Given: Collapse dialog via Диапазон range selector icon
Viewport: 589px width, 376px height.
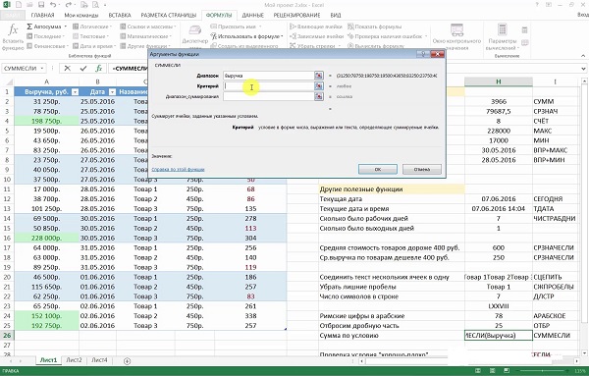Looking at the screenshot, I should point(318,76).
